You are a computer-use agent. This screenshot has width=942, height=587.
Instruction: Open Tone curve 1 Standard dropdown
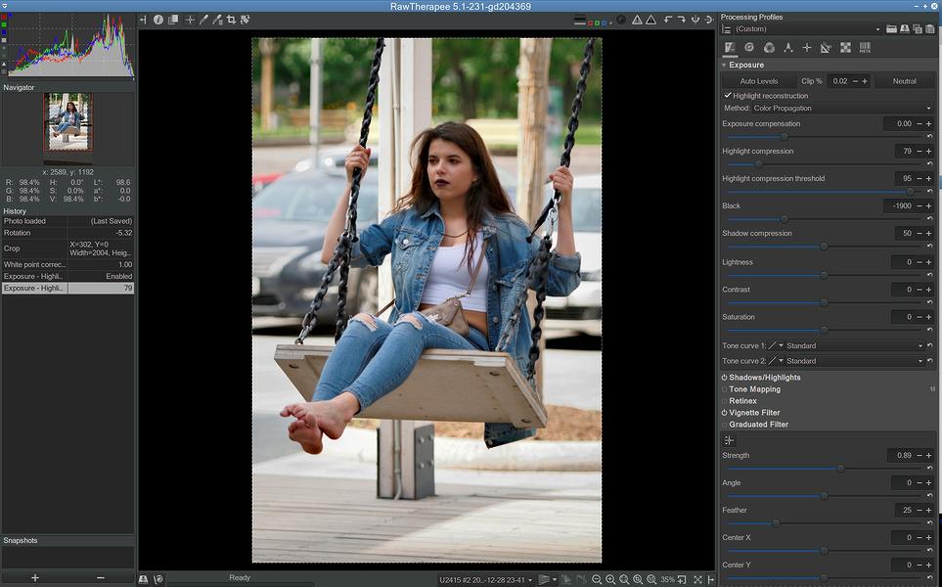(x=854, y=345)
